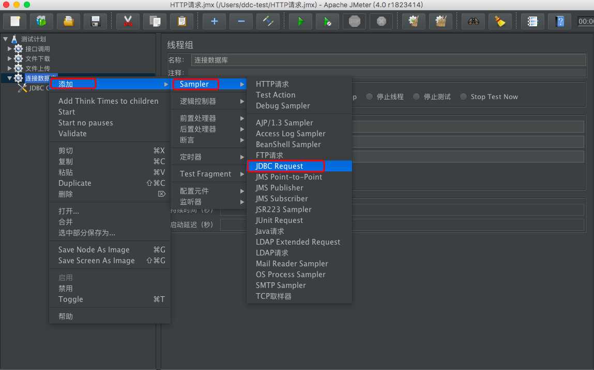Choose JSR223 Sampler entry

tap(299, 210)
